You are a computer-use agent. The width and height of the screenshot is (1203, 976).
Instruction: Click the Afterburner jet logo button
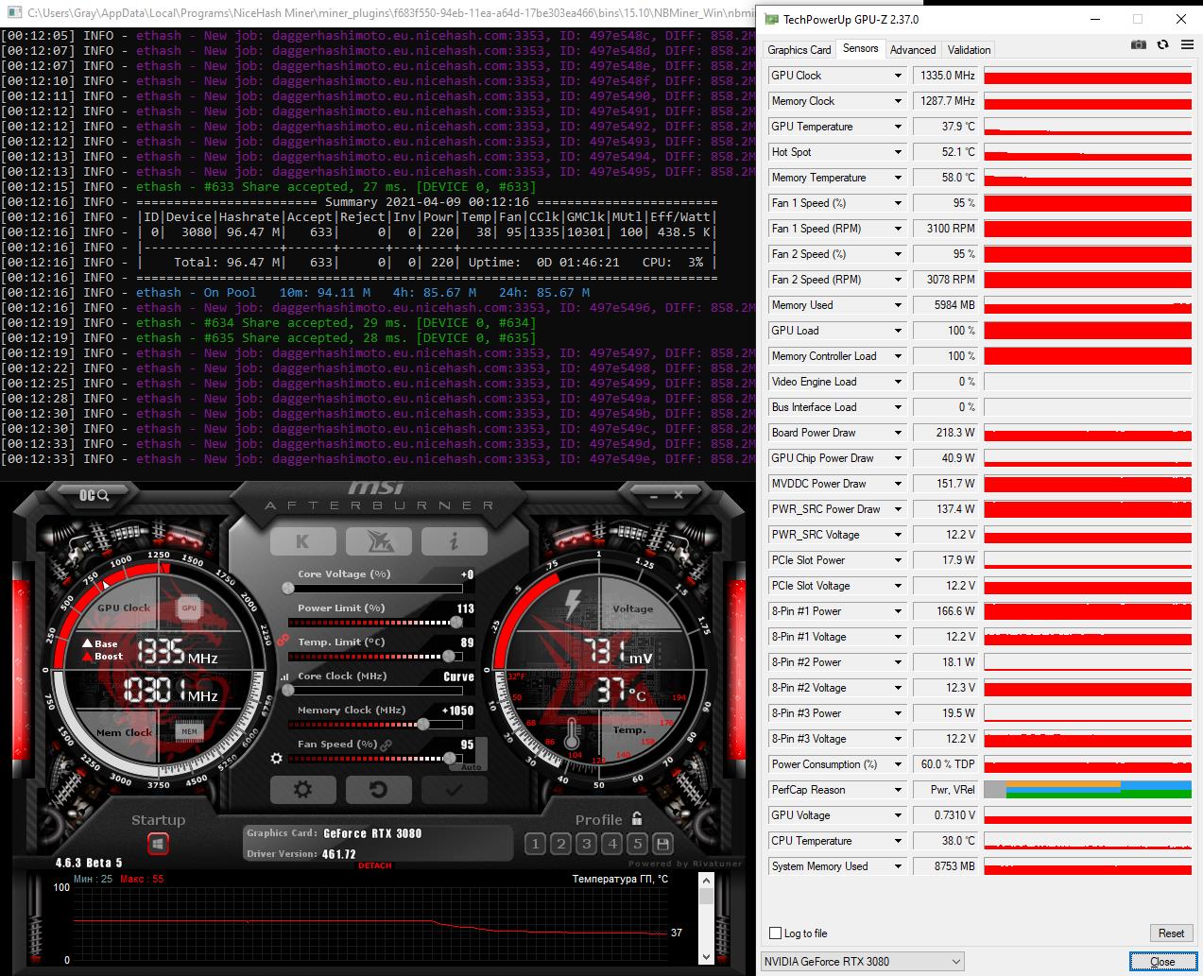[378, 541]
